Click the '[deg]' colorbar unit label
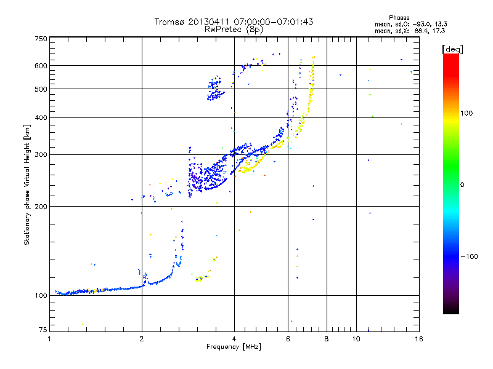This screenshot has height=369, width=493. (x=452, y=49)
